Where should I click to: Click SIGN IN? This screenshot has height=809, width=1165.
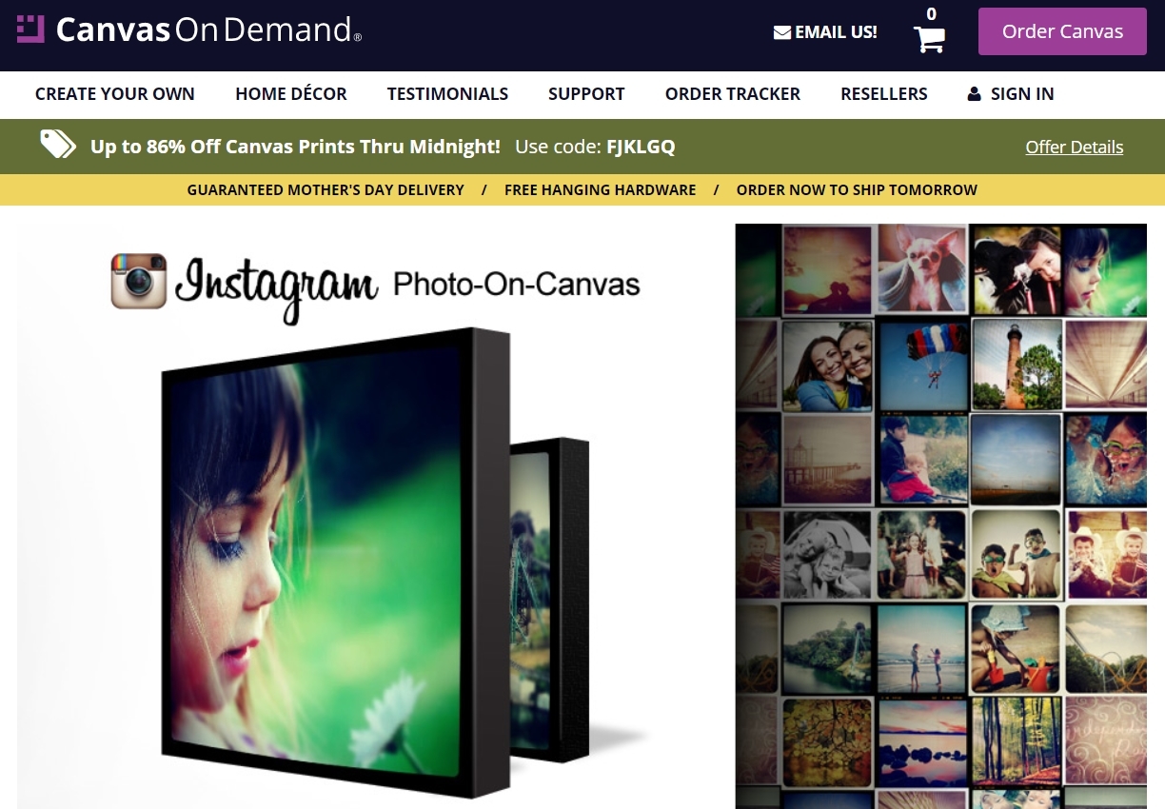1021,94
